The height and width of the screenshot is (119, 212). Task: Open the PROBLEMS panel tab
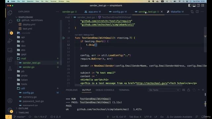click(72, 90)
